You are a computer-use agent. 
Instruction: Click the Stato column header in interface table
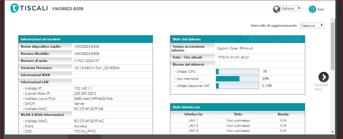click(238, 114)
